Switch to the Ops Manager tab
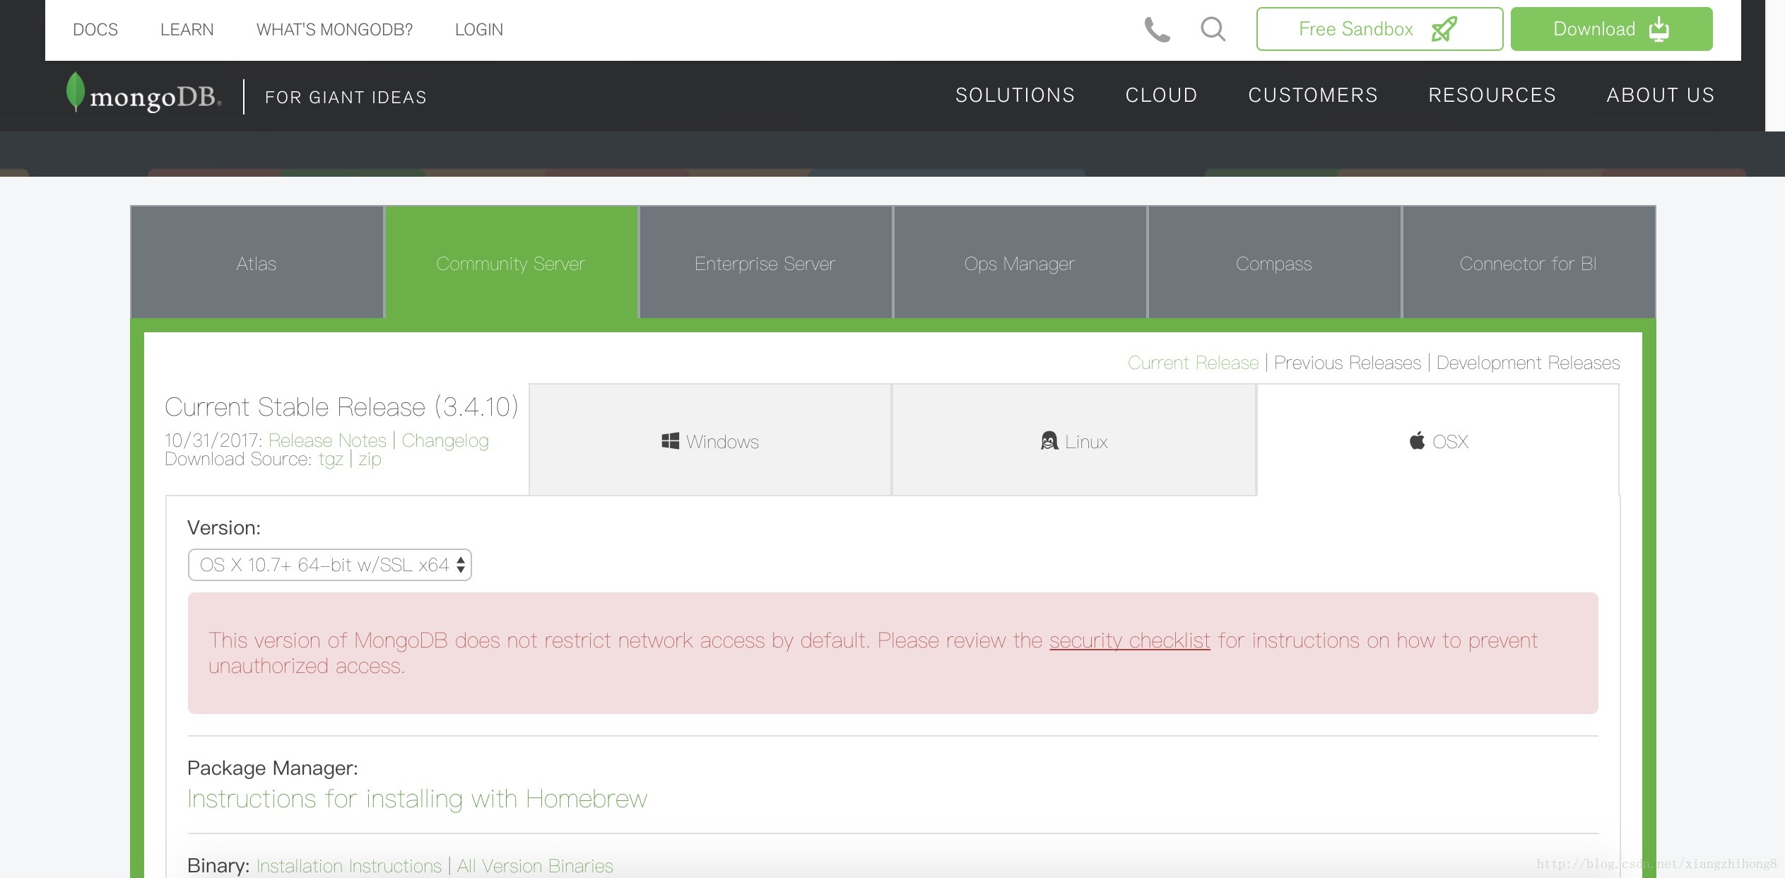Image resolution: width=1785 pixels, height=878 pixels. [x=1020, y=262]
